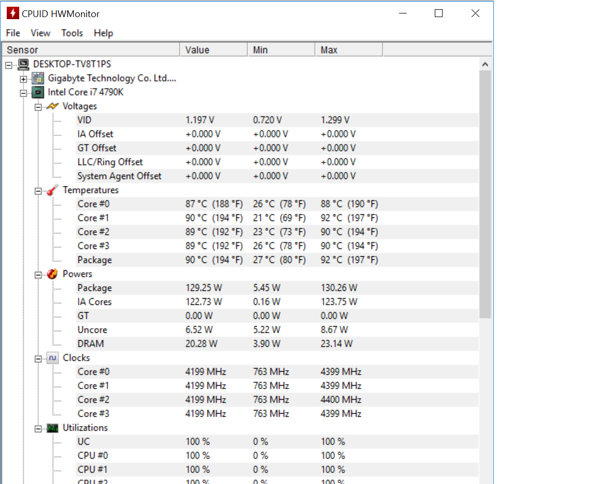This screenshot has height=484, width=597.
Task: Open the File menu
Action: point(13,33)
